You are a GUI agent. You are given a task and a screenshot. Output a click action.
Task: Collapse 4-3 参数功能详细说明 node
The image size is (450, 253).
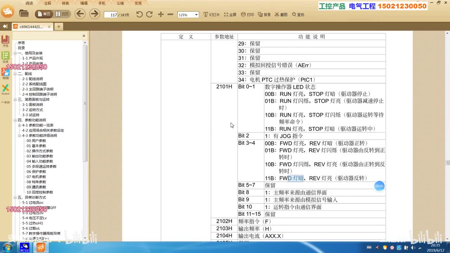20,136
